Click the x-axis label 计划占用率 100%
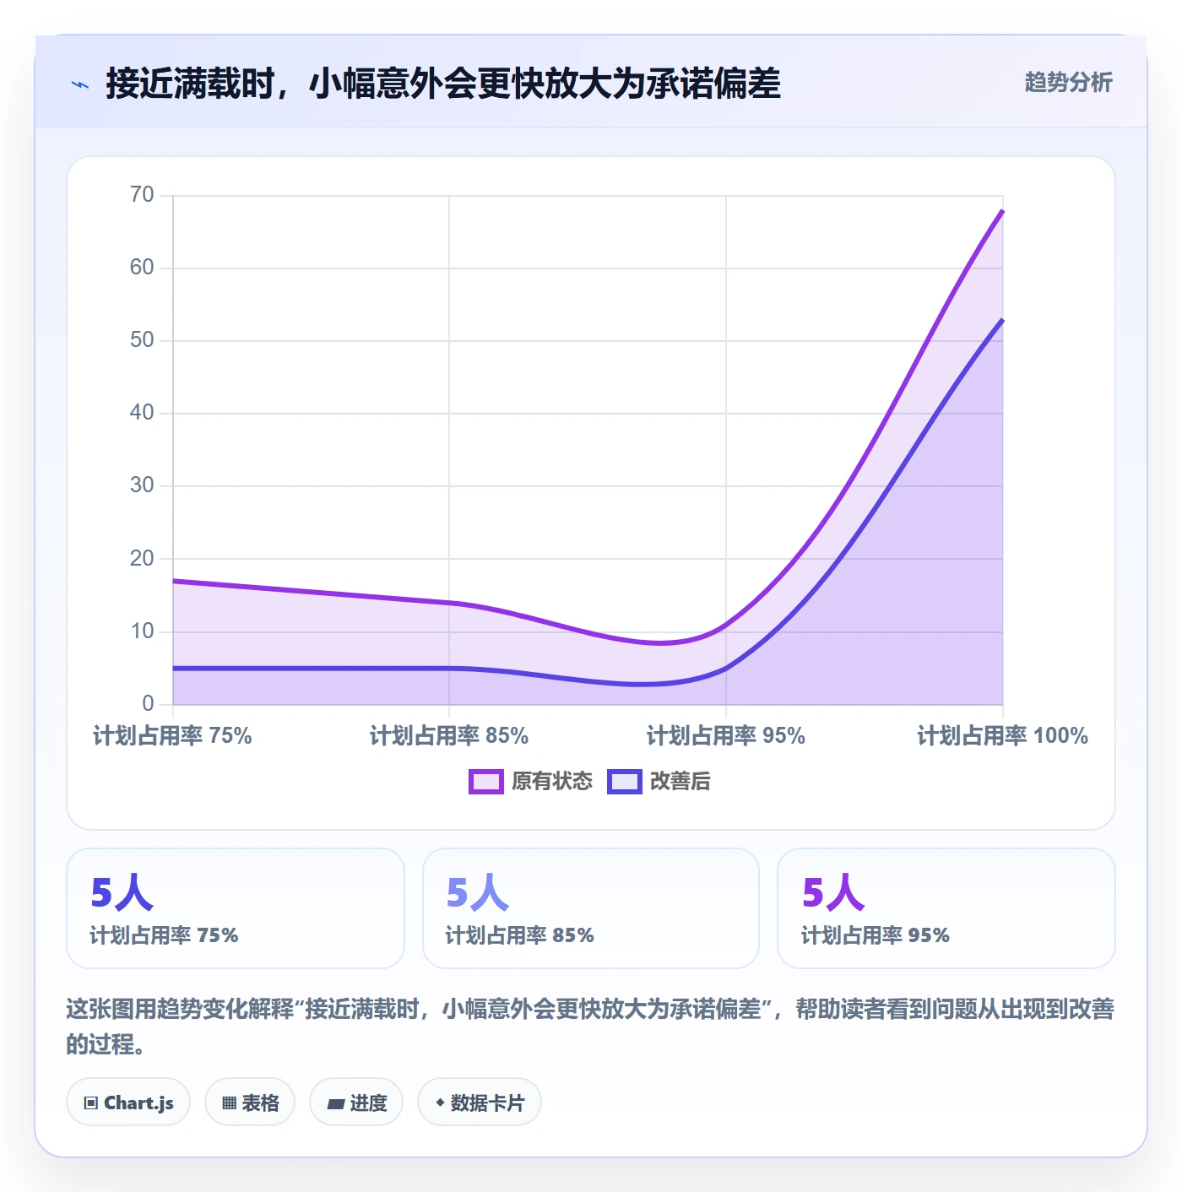The width and height of the screenshot is (1182, 1192). (1003, 736)
